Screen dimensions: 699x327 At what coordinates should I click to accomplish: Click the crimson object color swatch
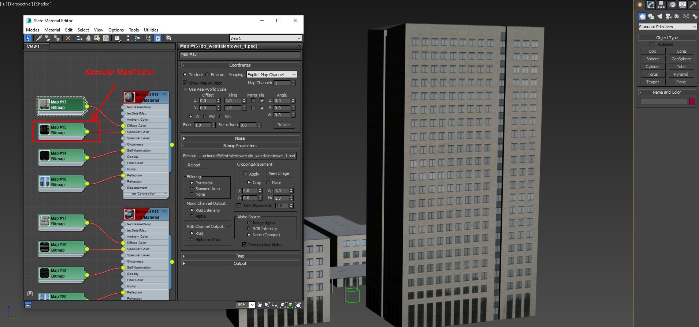tap(692, 101)
